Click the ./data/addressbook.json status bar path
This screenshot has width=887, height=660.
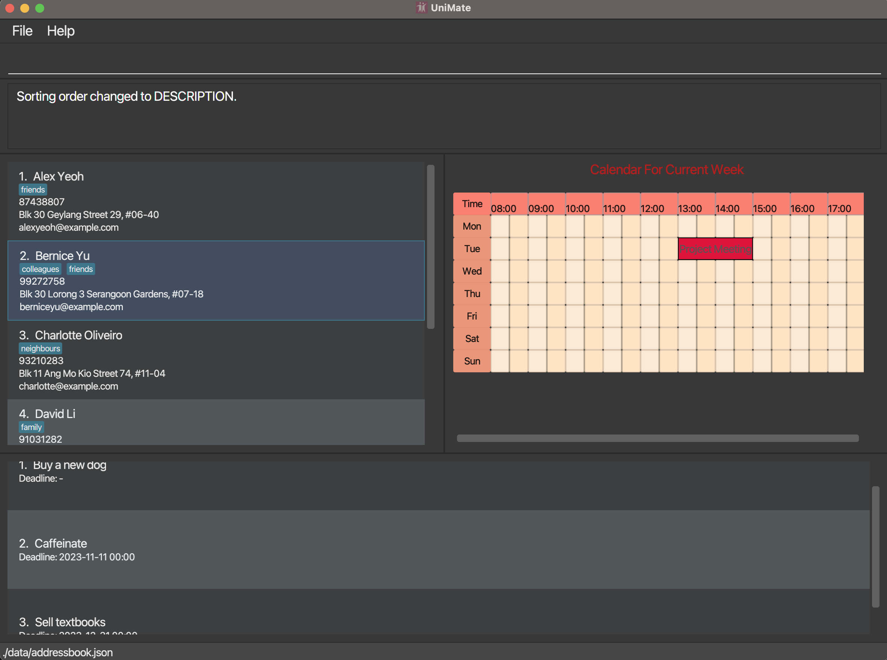point(57,653)
